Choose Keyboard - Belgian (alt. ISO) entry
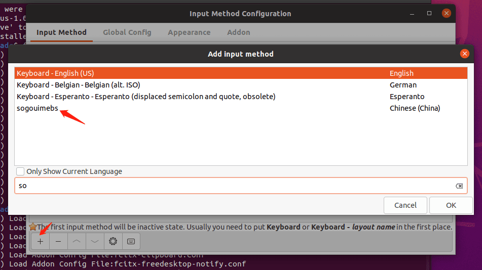 pos(78,85)
